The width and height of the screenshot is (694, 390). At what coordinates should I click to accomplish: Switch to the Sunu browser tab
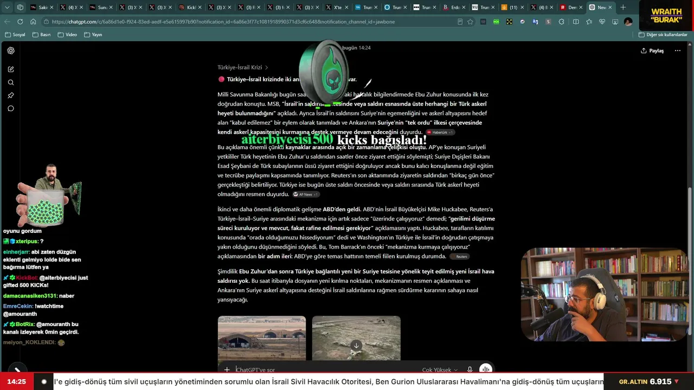coord(101,8)
